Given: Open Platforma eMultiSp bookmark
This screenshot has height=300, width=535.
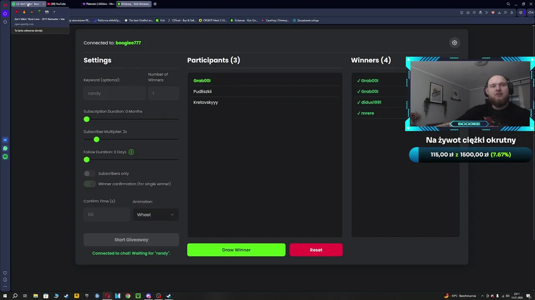Looking at the screenshot, I should 107,20.
